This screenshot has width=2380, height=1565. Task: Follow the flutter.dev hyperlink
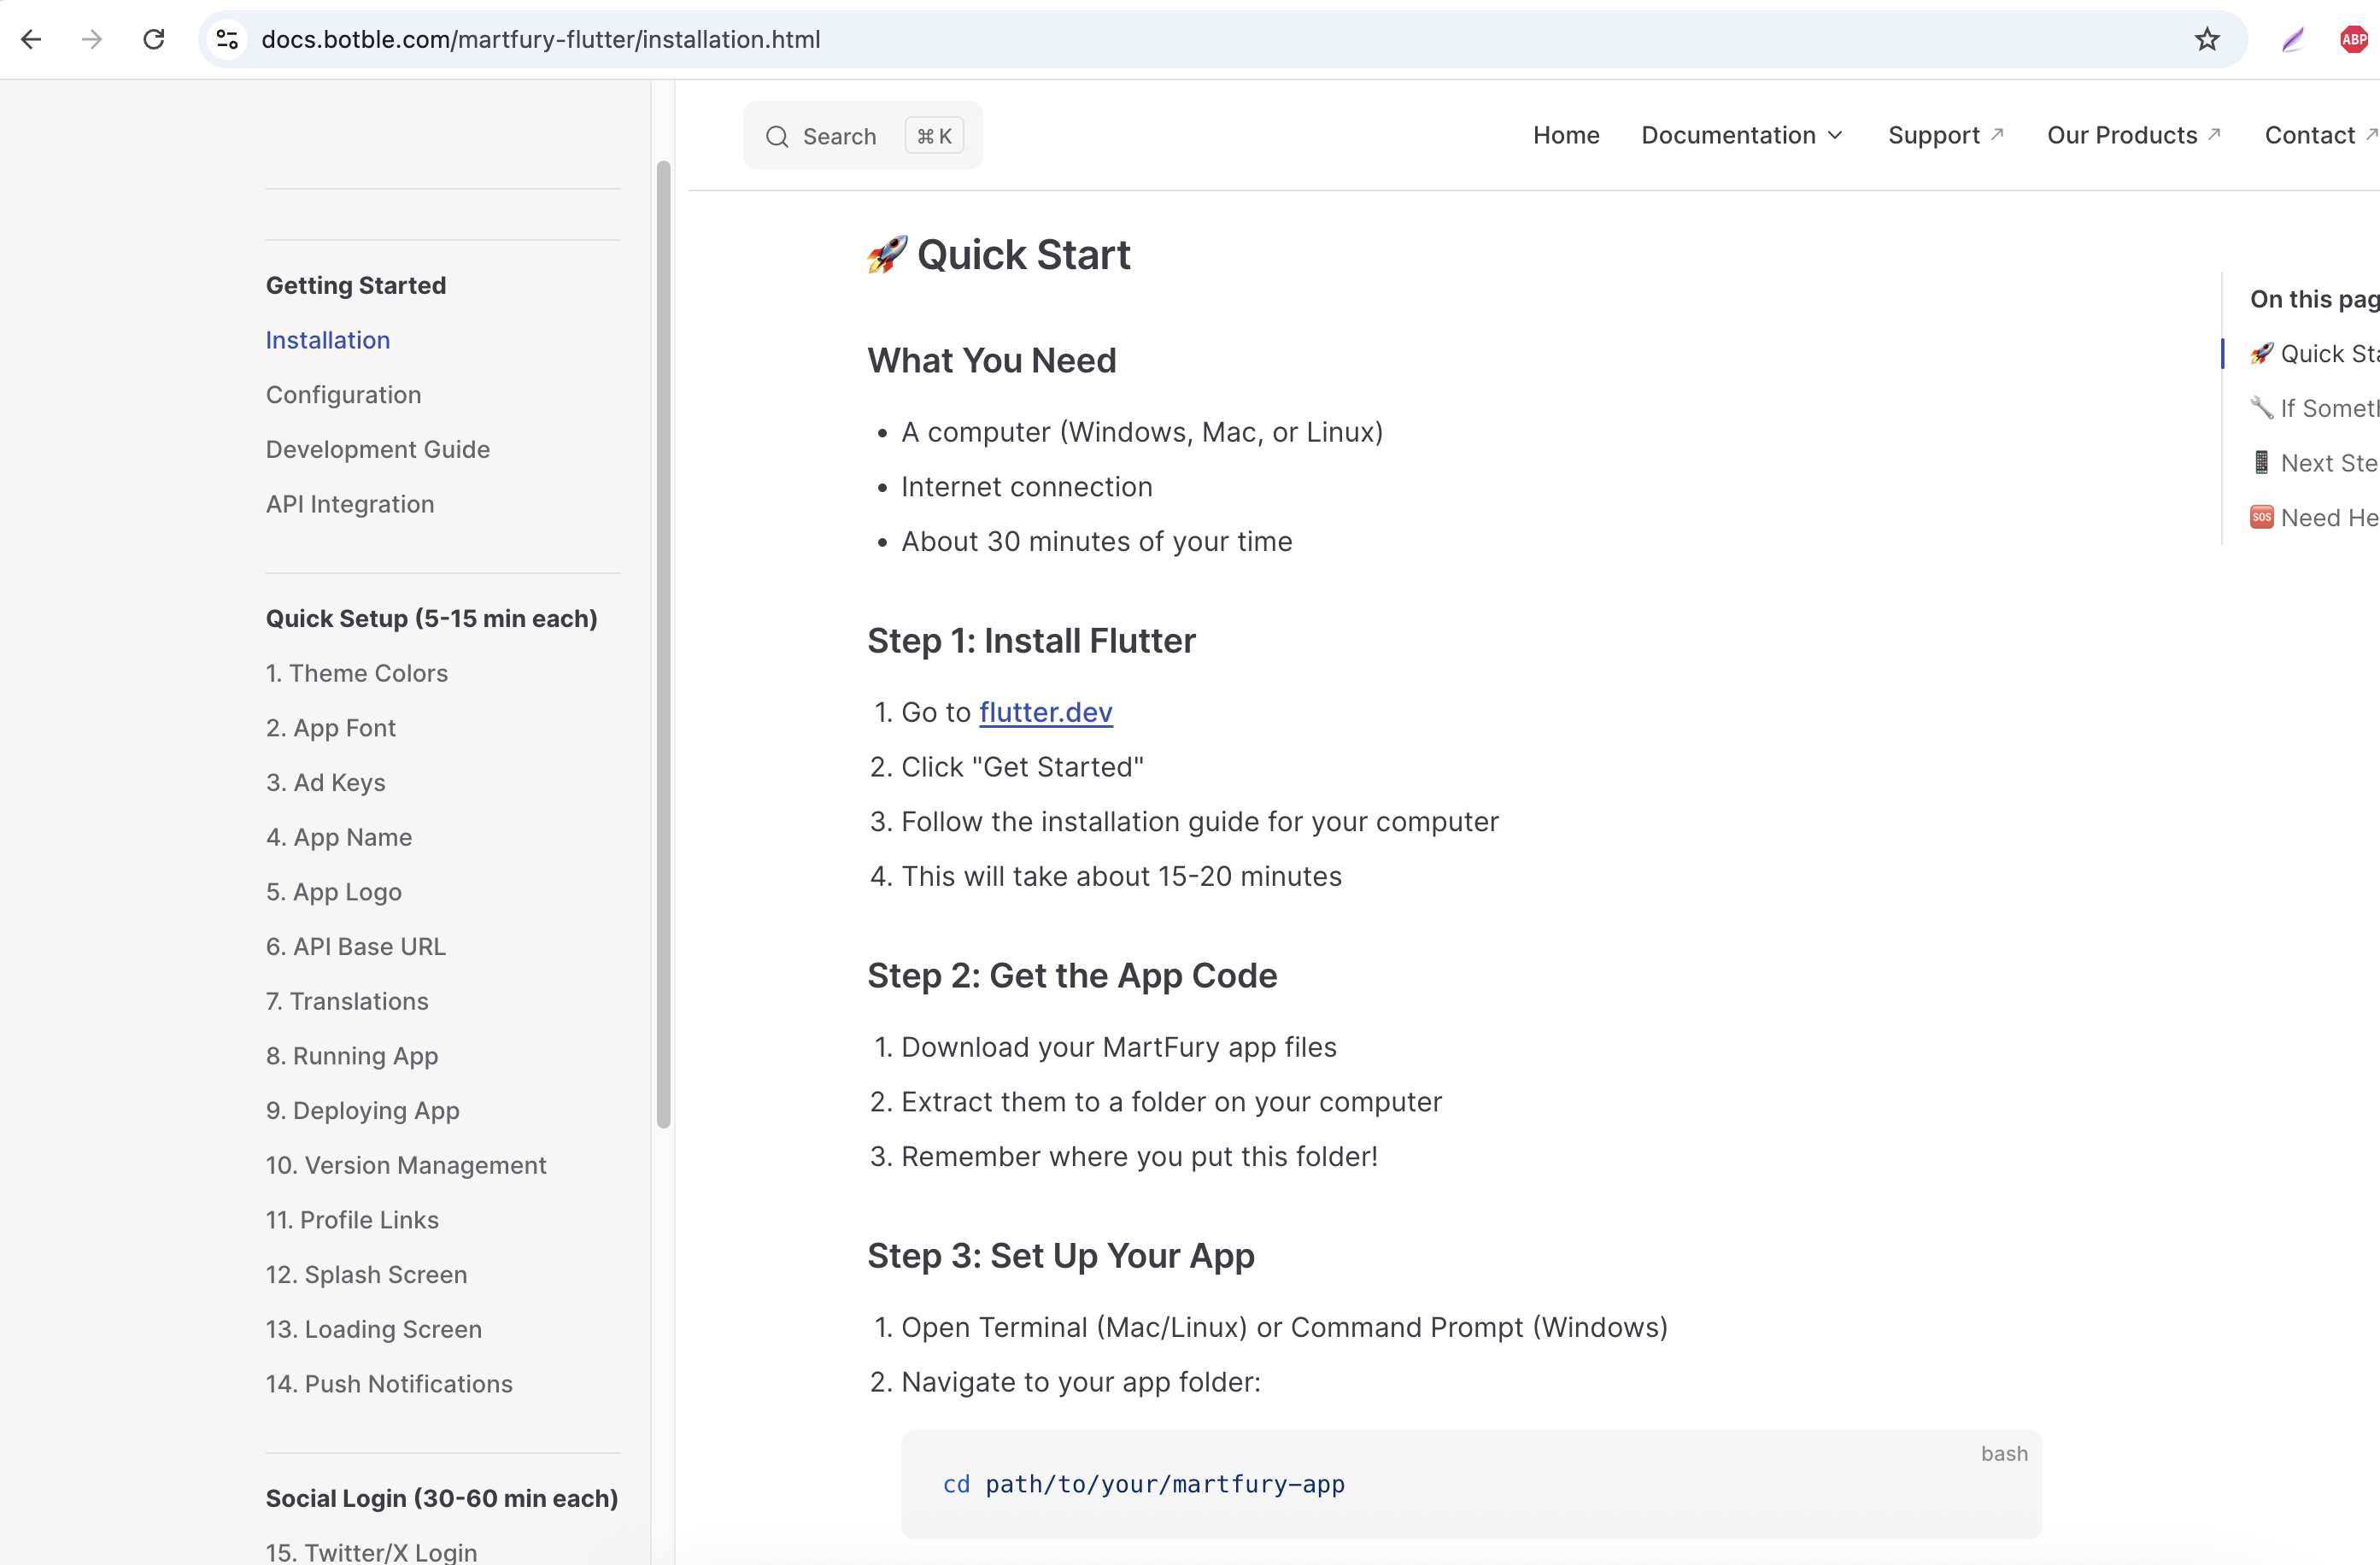pyautogui.click(x=1046, y=712)
